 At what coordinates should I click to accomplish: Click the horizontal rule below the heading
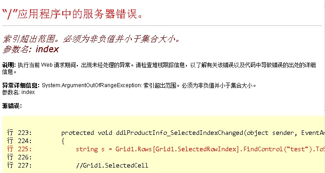point(162,26)
